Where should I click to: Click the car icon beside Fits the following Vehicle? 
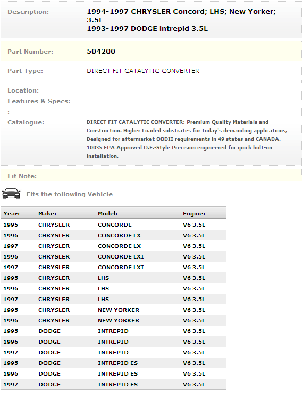[11, 194]
